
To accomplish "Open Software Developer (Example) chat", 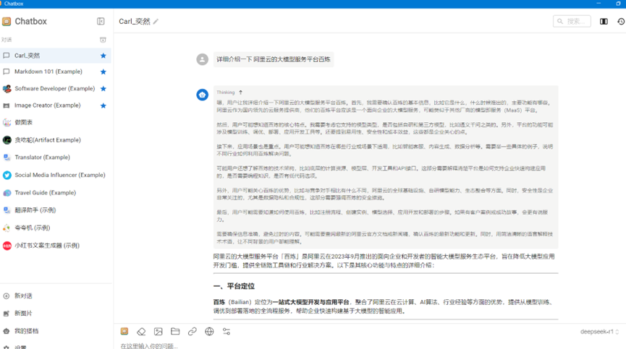I will [56, 88].
